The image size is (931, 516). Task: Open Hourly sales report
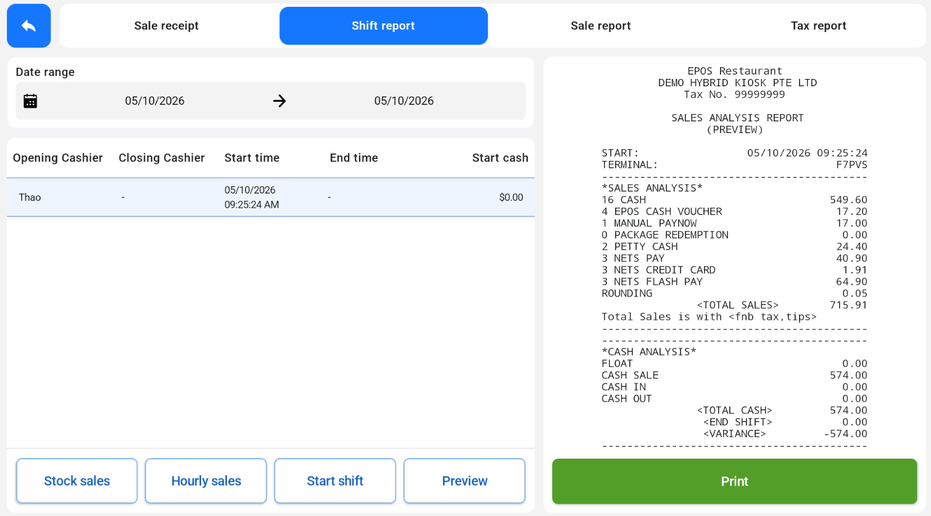pos(206,481)
